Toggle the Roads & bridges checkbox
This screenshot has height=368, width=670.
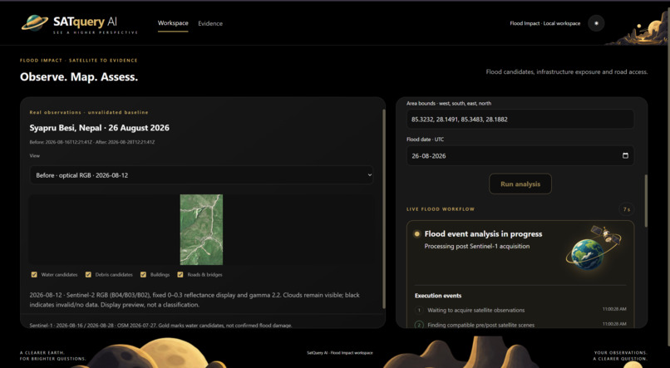point(180,274)
